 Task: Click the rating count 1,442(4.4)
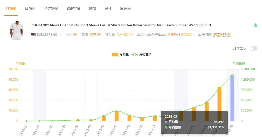(125, 34)
